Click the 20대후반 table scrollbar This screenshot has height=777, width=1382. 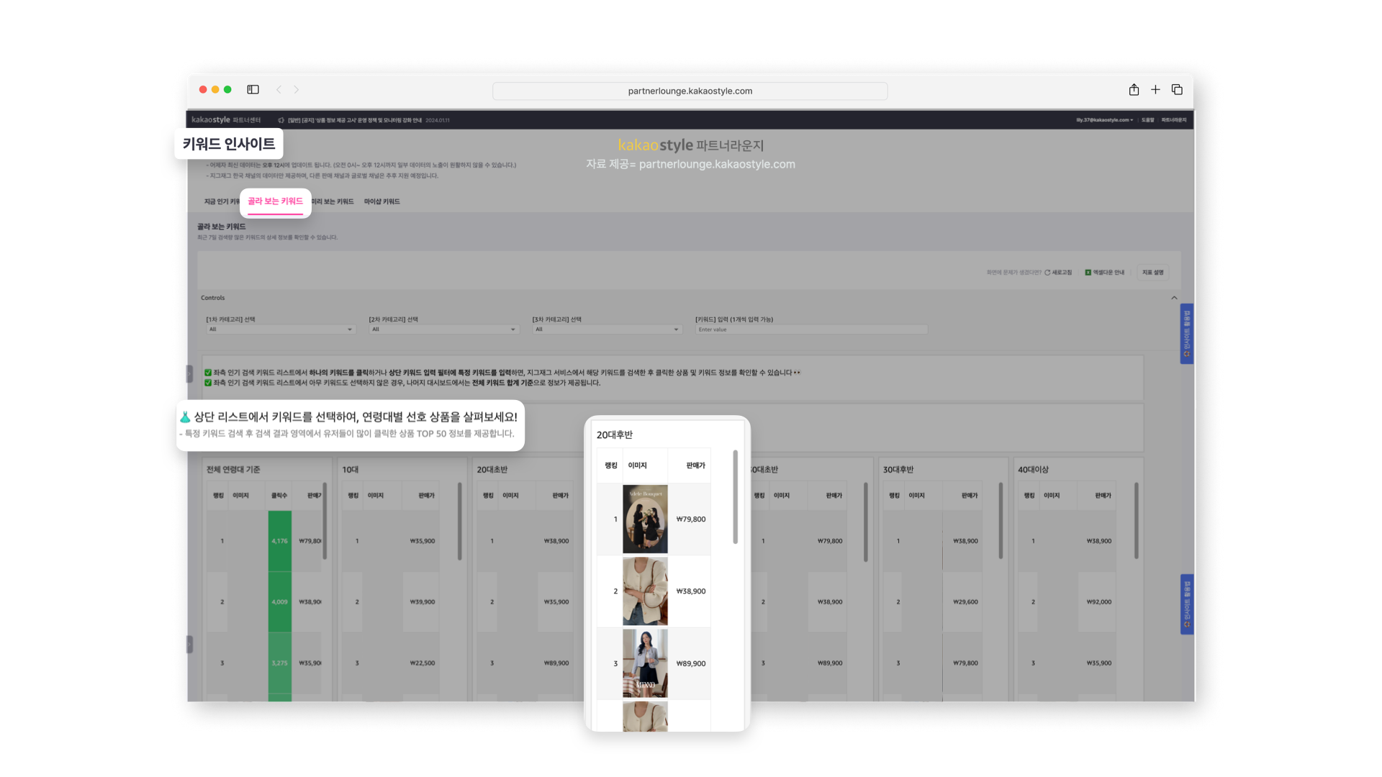click(735, 496)
